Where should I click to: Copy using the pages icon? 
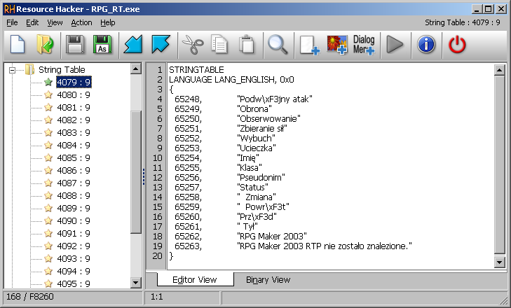tap(219, 45)
